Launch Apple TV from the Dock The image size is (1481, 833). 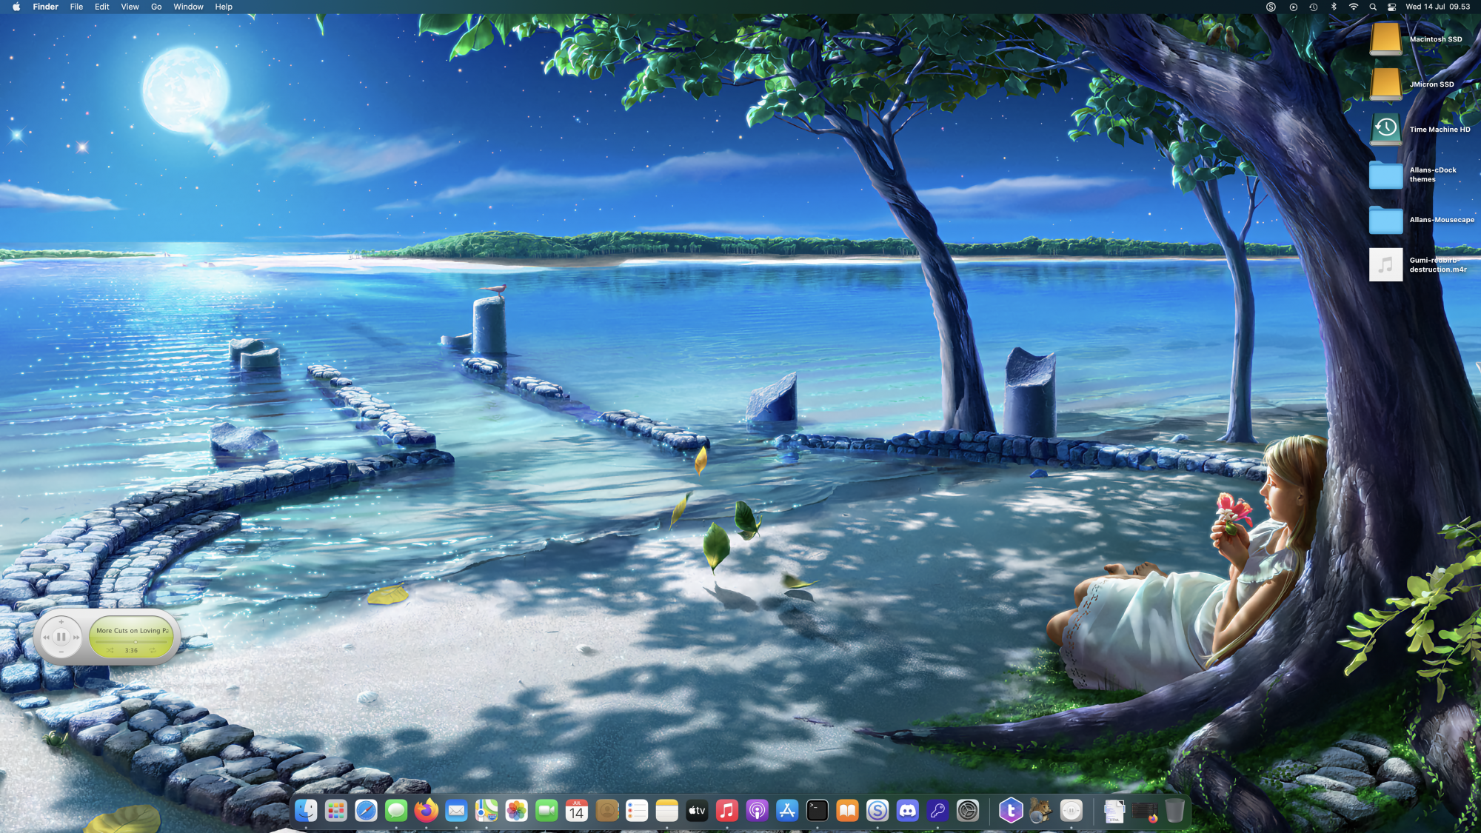(x=697, y=811)
